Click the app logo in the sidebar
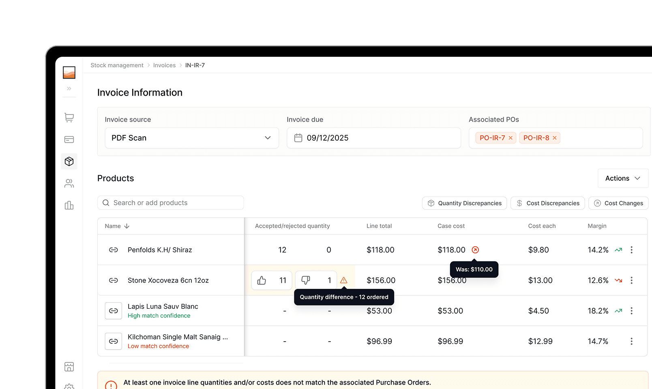 [x=69, y=73]
